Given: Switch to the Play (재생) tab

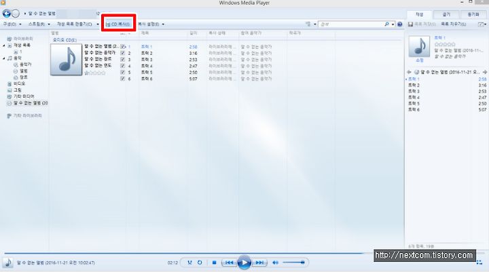Looking at the screenshot, I should [x=419, y=15].
